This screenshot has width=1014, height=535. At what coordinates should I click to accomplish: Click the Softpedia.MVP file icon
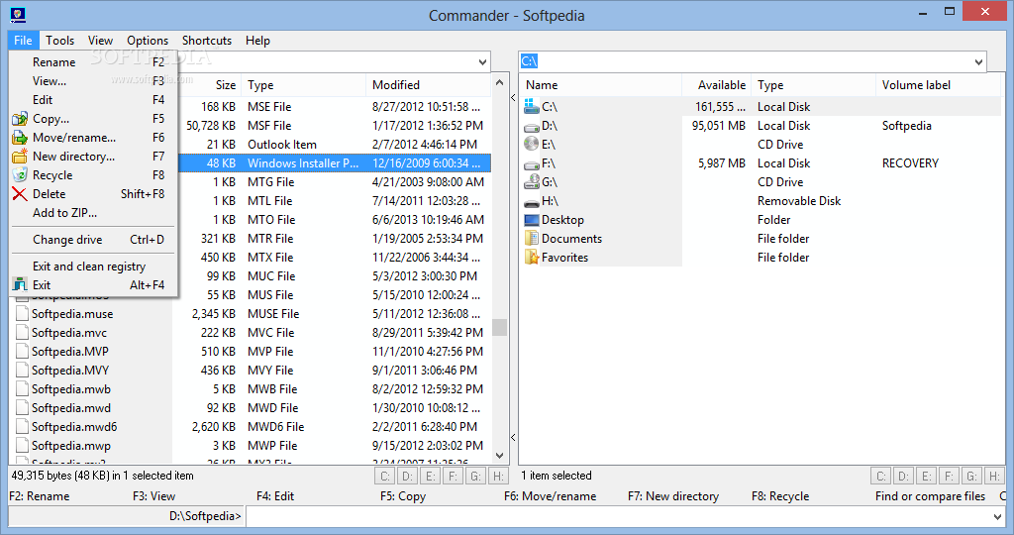pos(22,352)
